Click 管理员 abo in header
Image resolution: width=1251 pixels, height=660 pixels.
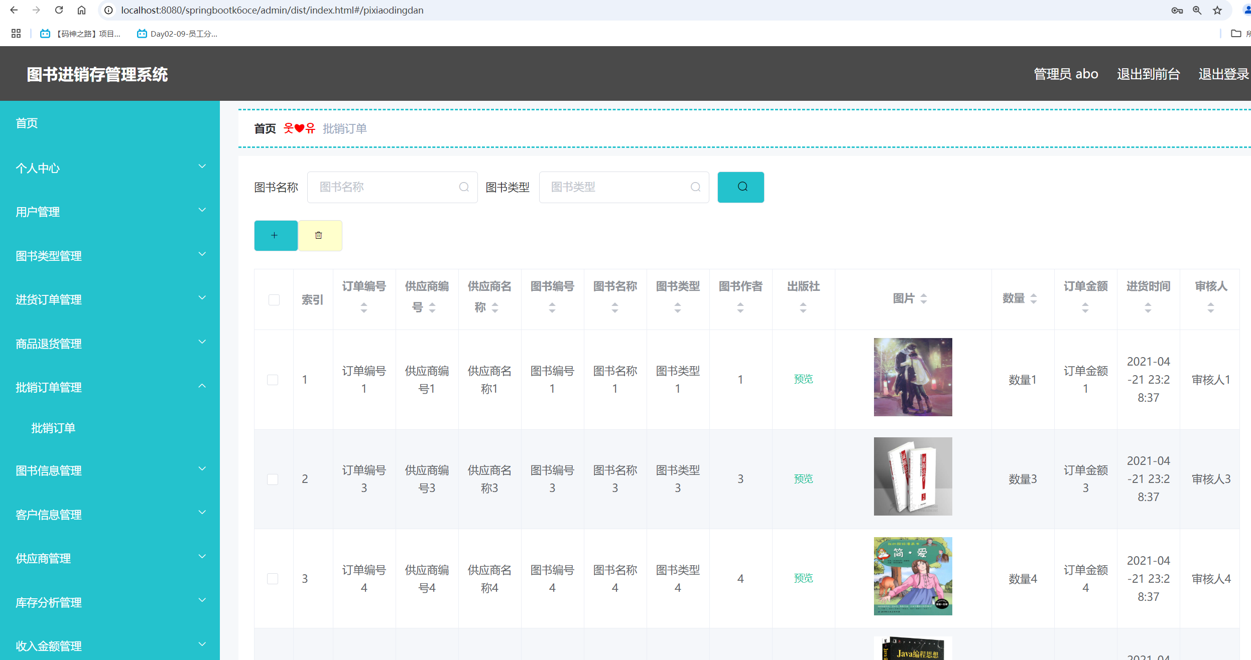[1066, 74]
